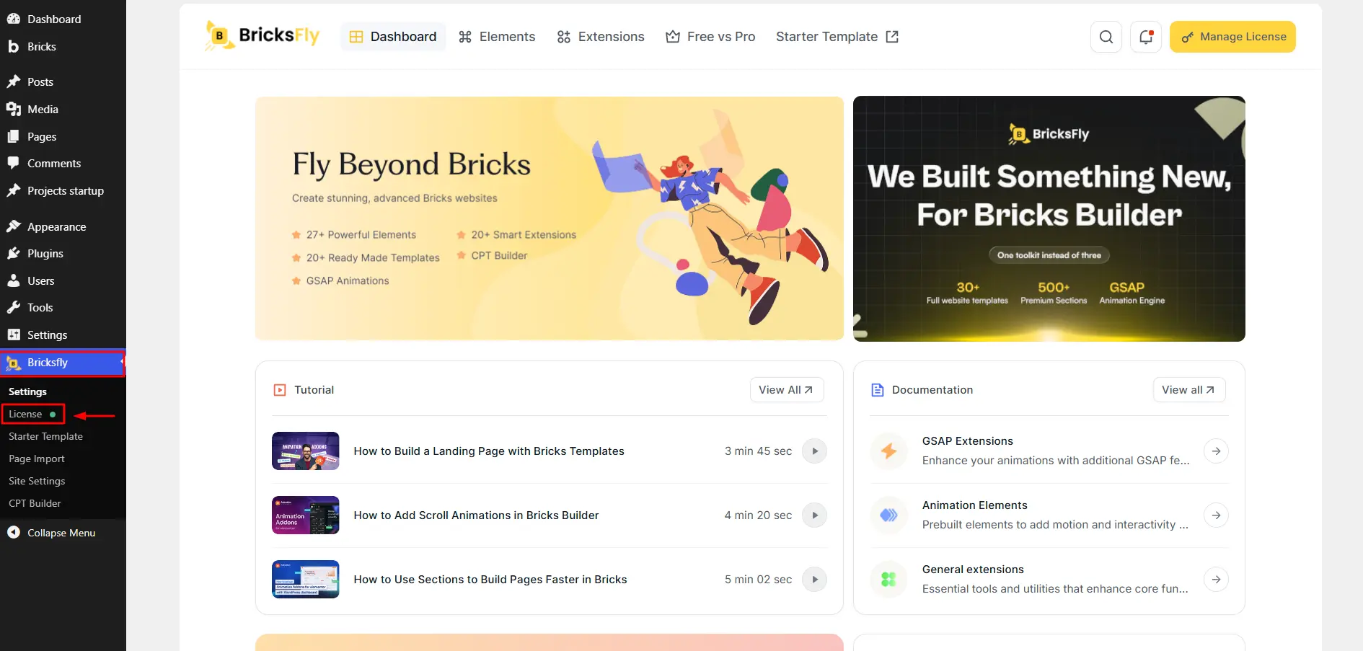This screenshot has width=1363, height=651.
Task: Click the Appearance paintbrush icon
Action: click(x=14, y=226)
